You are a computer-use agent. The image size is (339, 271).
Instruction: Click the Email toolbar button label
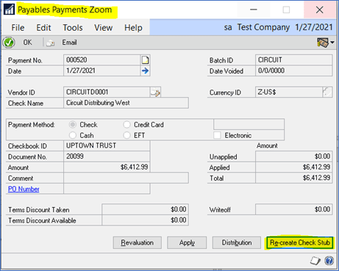[69, 43]
